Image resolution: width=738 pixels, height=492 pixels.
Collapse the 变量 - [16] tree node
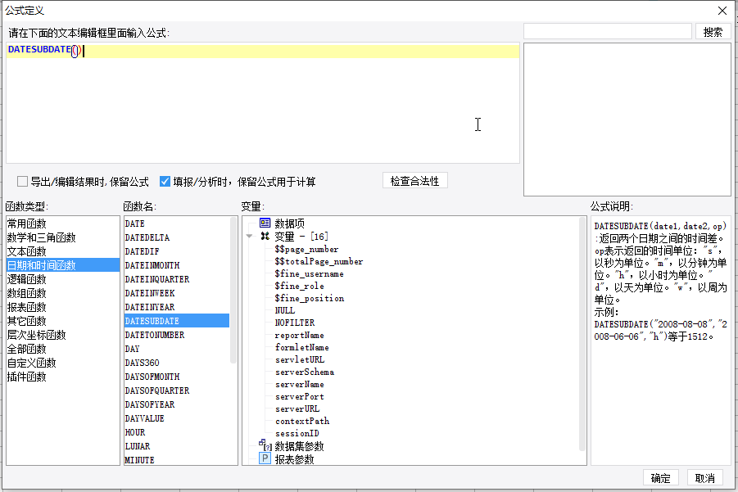pos(250,236)
